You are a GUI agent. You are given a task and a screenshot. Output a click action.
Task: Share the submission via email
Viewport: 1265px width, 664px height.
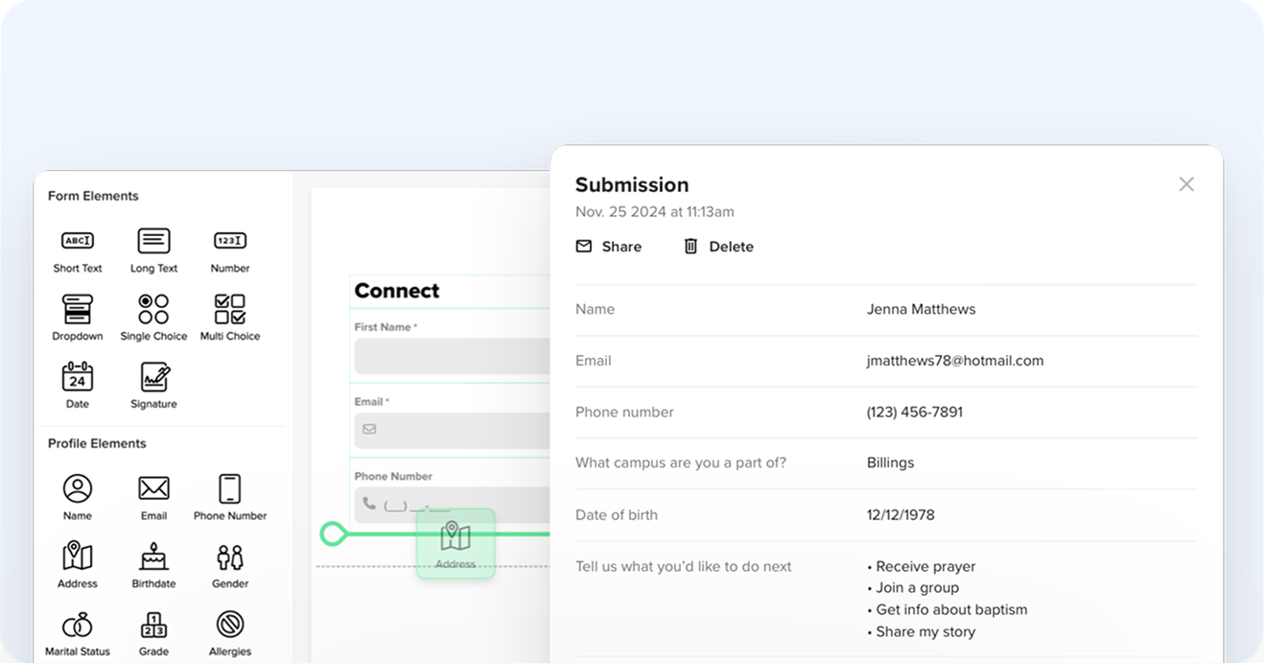click(609, 247)
